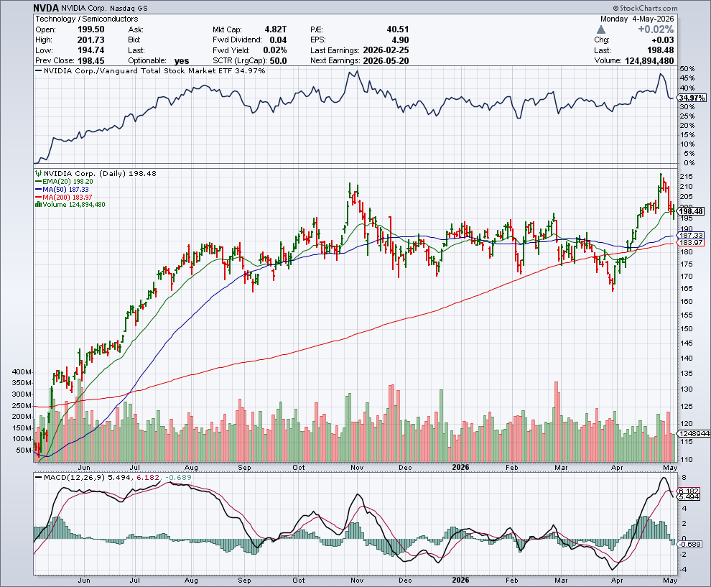Click the Mkt Cap value 4.82T
The width and height of the screenshot is (711, 587).
click(276, 29)
